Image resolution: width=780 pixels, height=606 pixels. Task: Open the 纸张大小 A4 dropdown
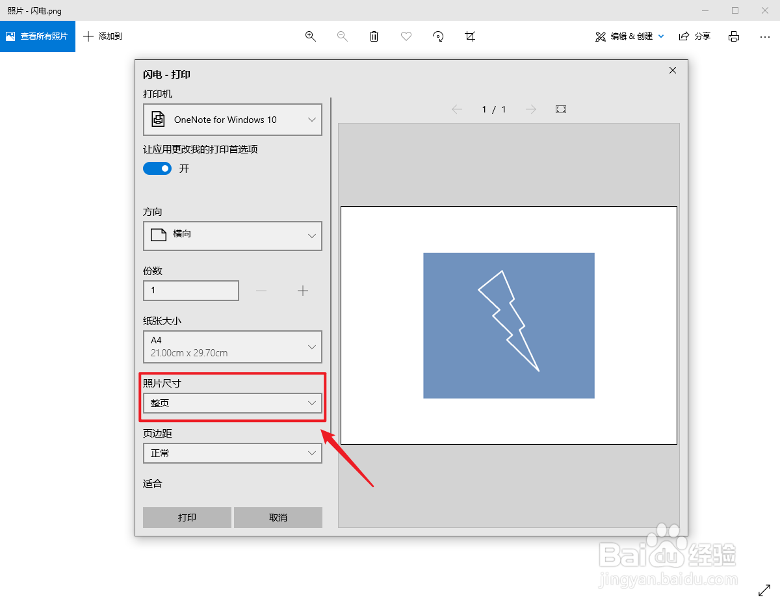point(233,347)
